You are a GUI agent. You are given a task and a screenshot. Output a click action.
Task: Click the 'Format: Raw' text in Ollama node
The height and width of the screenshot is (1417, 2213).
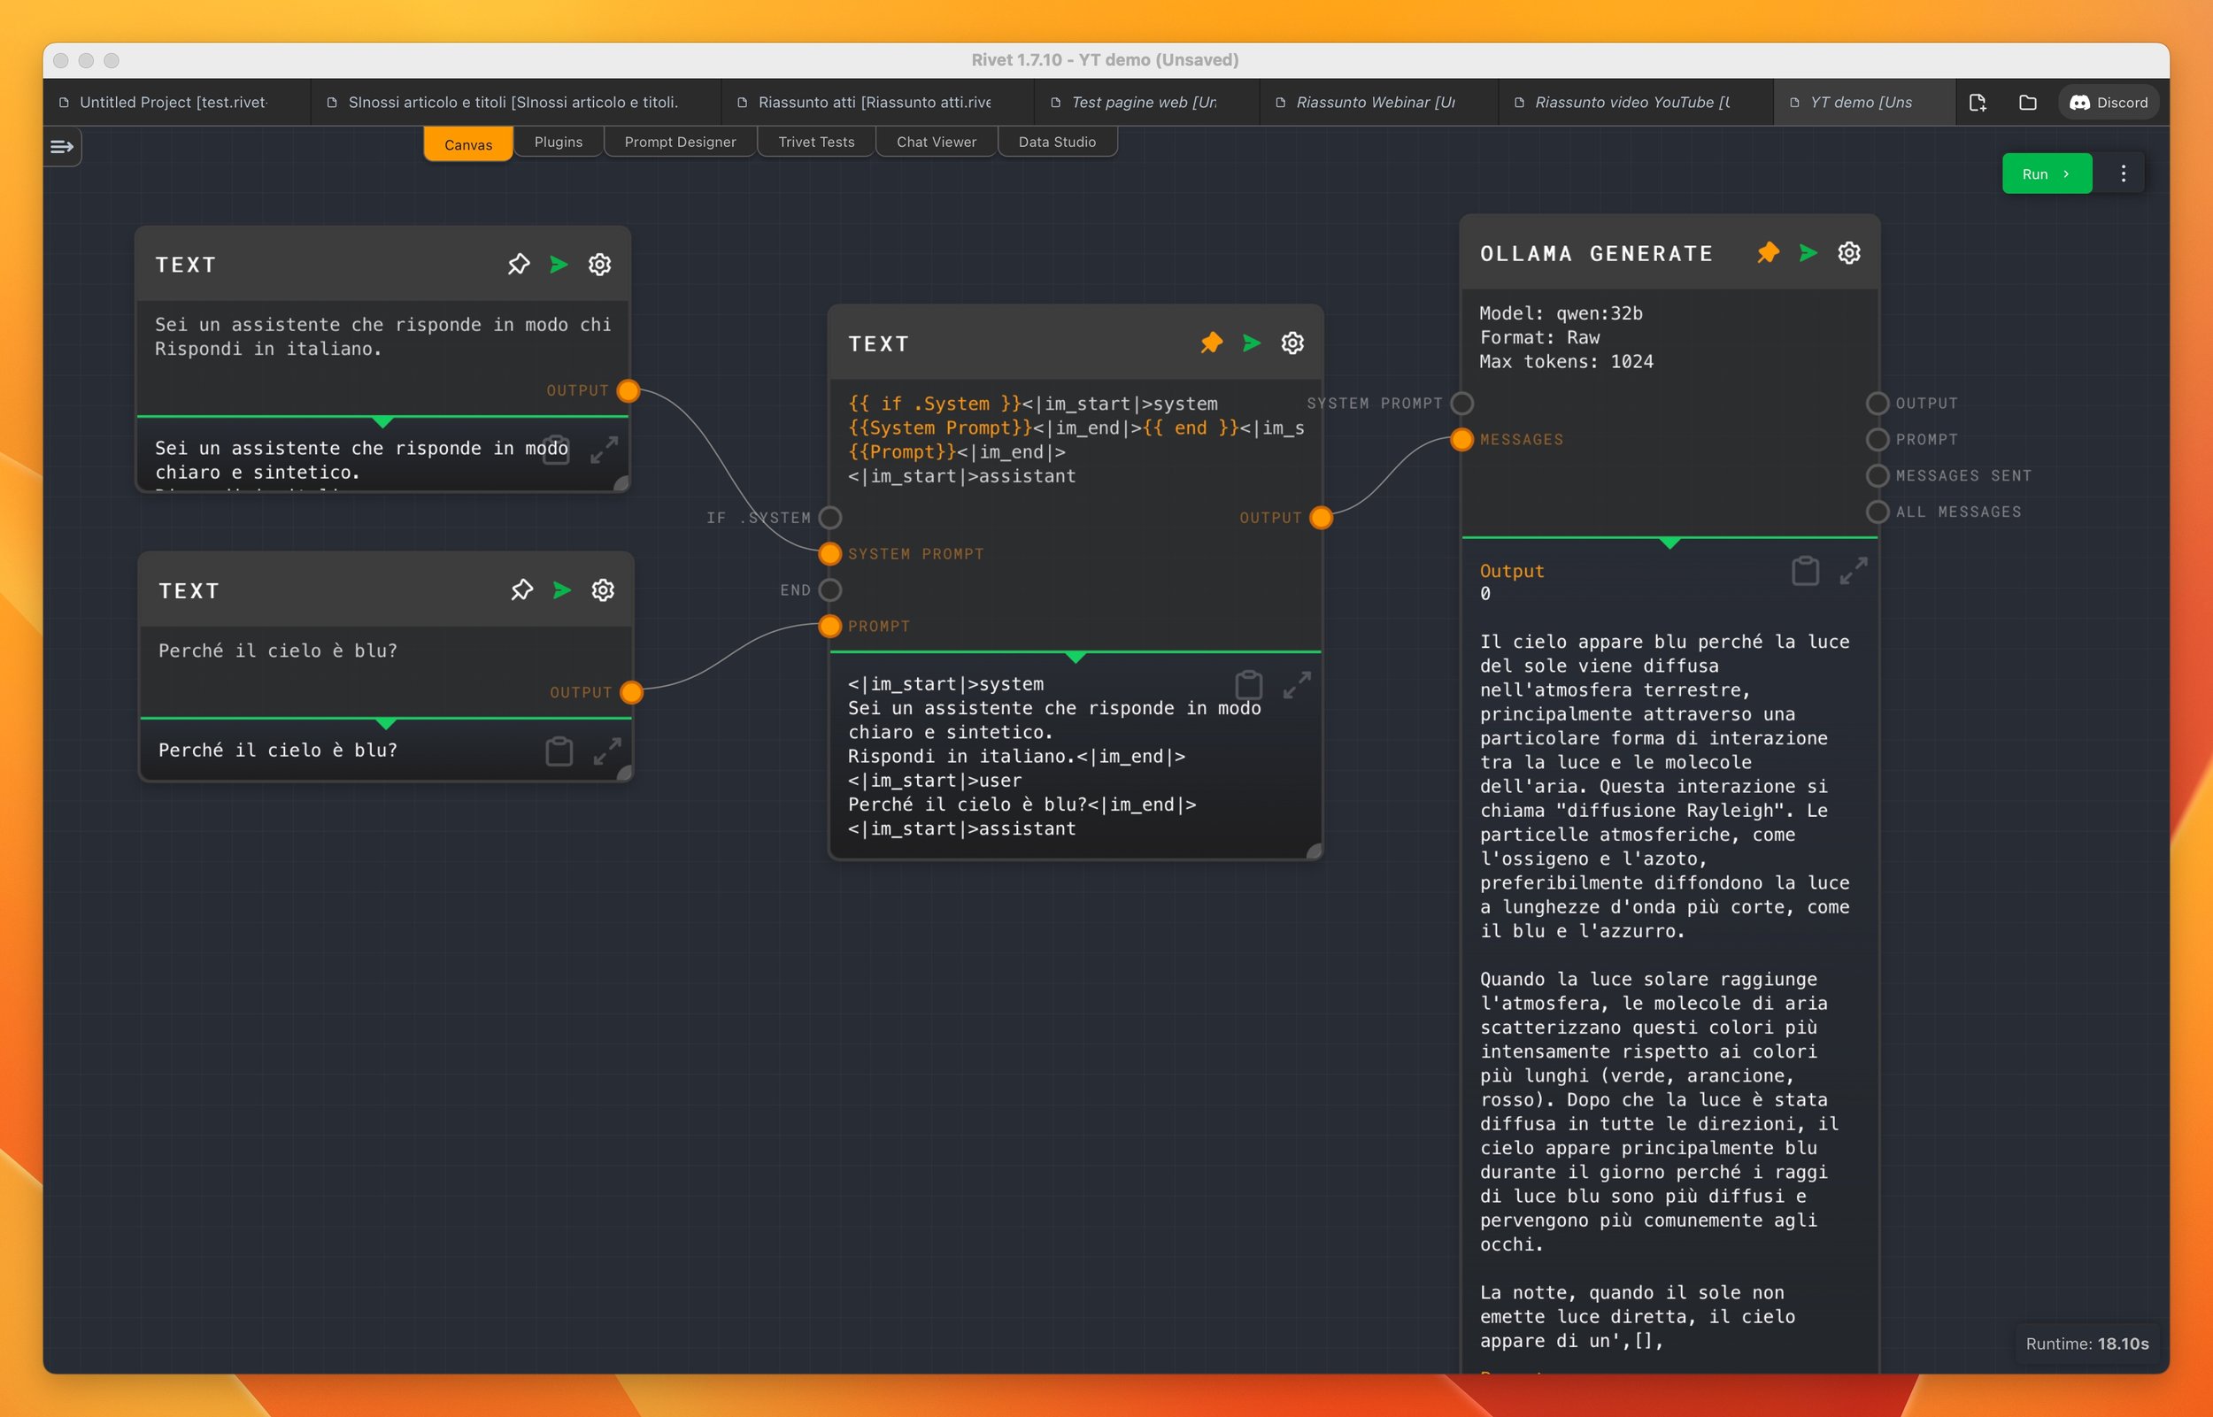pos(1539,338)
